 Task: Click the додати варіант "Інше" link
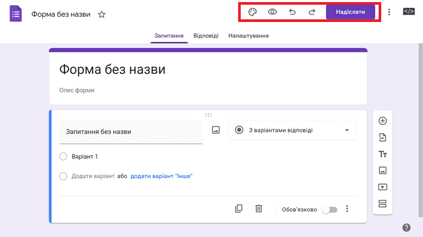pos(161,176)
